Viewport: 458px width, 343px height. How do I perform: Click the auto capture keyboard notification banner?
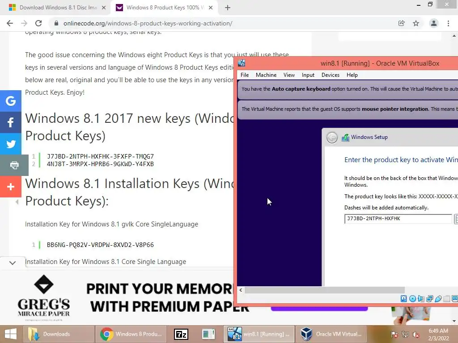tap(348, 89)
